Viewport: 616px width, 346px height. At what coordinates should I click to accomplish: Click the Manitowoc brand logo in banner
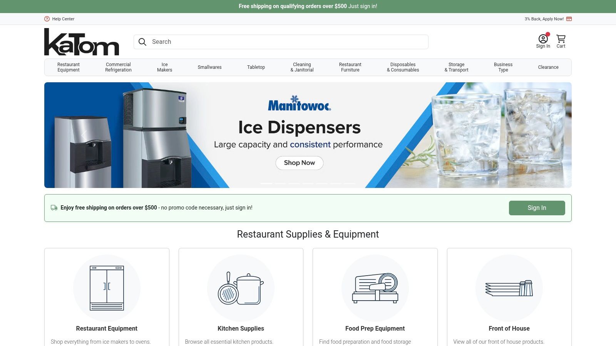pyautogui.click(x=300, y=103)
